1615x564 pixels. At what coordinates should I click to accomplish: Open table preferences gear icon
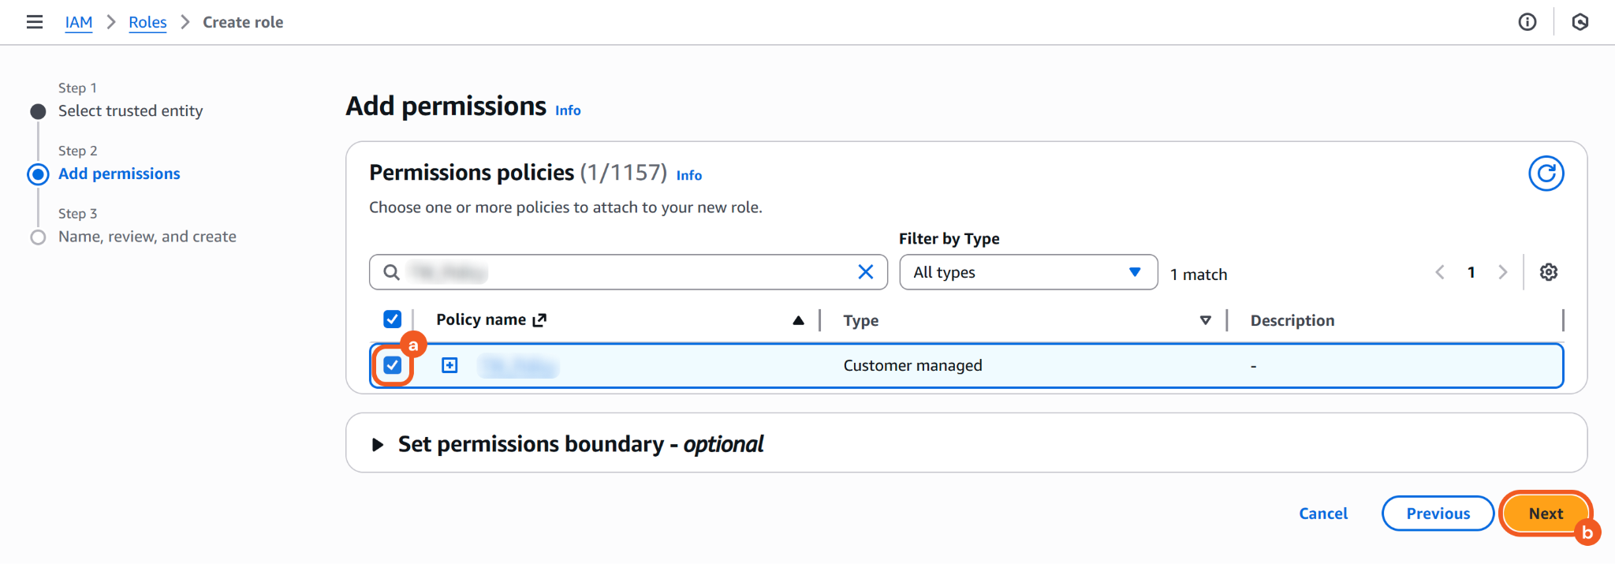pos(1548,272)
